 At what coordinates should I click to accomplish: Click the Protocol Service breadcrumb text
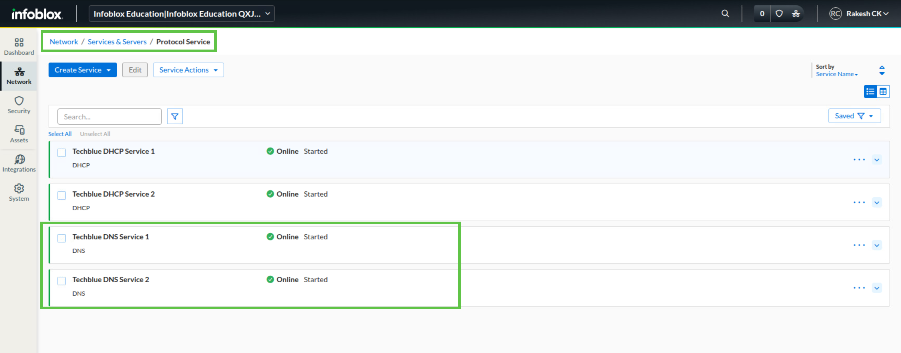point(183,41)
